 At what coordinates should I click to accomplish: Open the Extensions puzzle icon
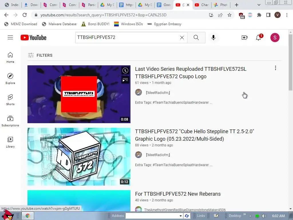pos(259,15)
